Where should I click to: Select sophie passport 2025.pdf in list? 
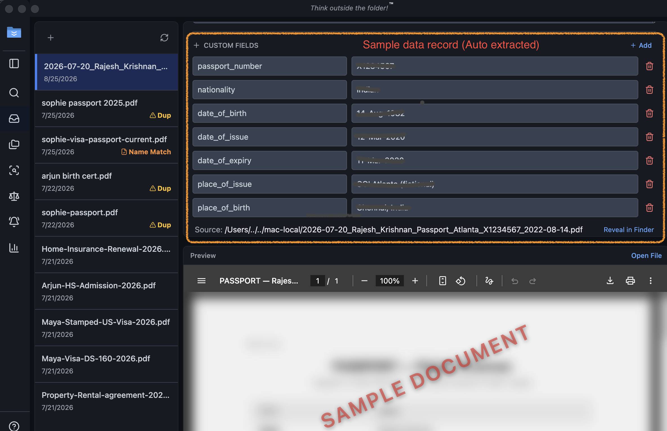pyautogui.click(x=106, y=109)
